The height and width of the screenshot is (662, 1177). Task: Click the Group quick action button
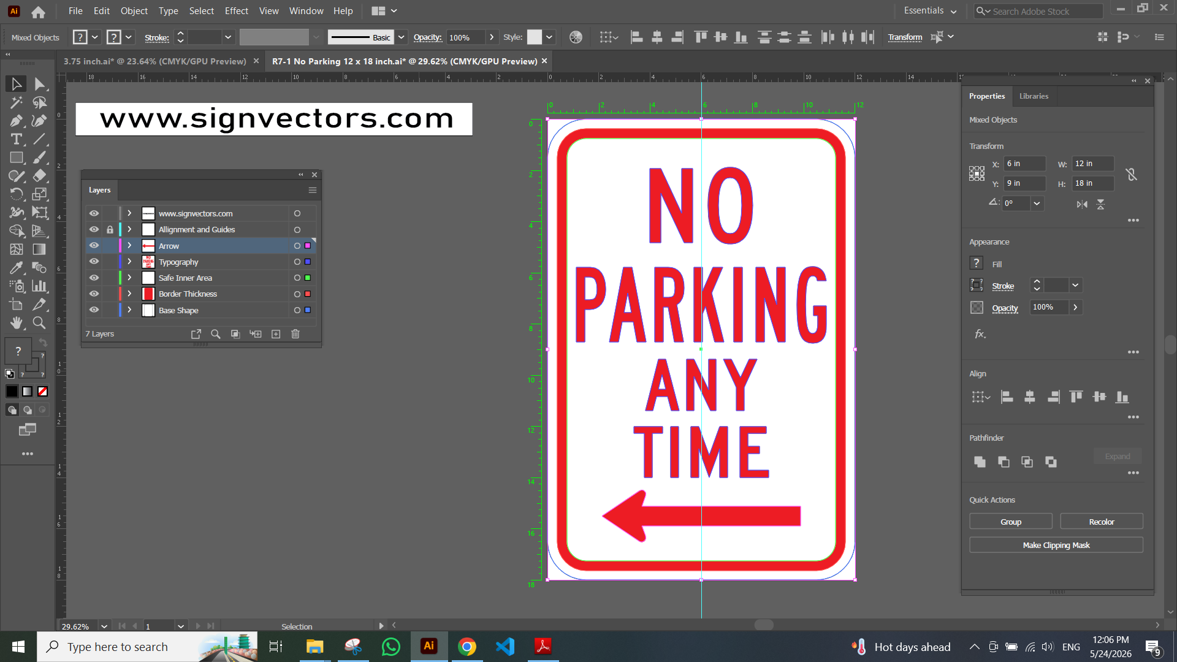1010,522
